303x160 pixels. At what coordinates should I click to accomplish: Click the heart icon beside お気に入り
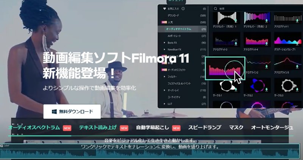pyautogui.click(x=164, y=9)
